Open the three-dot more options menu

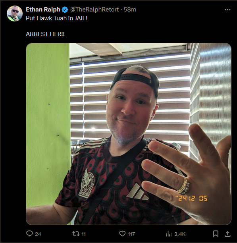point(227,10)
